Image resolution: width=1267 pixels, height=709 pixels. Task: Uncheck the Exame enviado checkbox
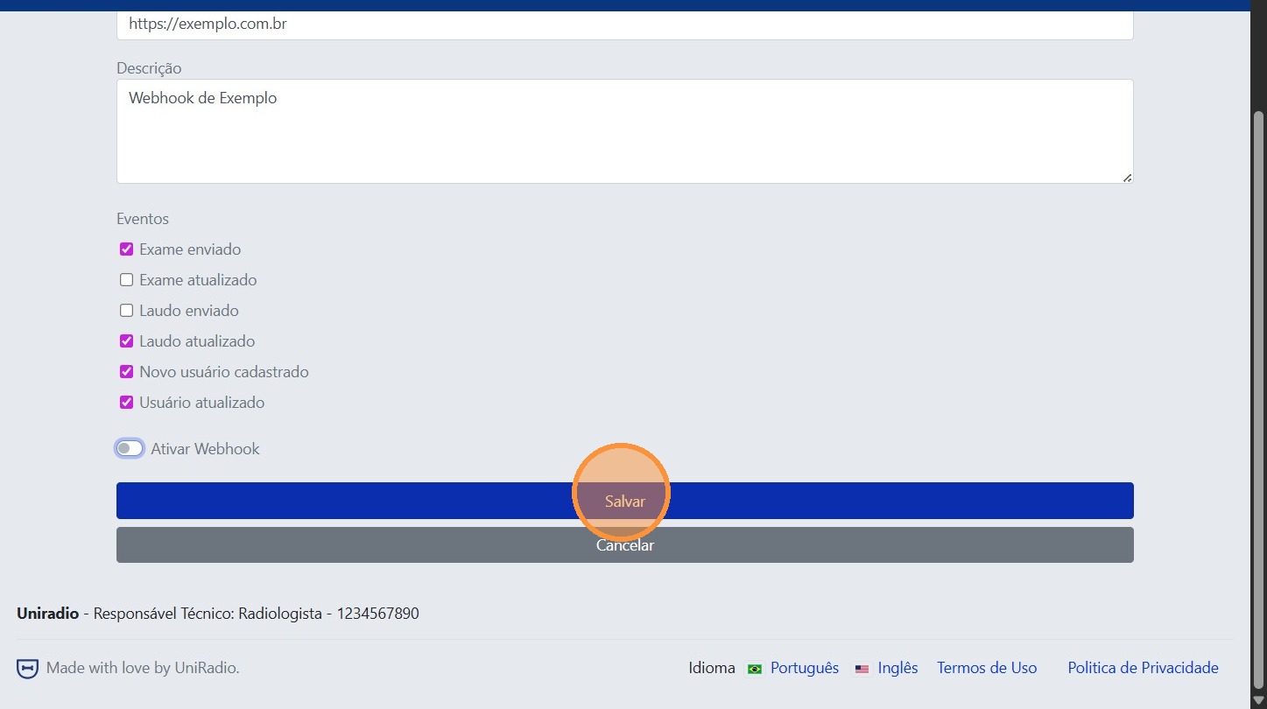pos(126,249)
